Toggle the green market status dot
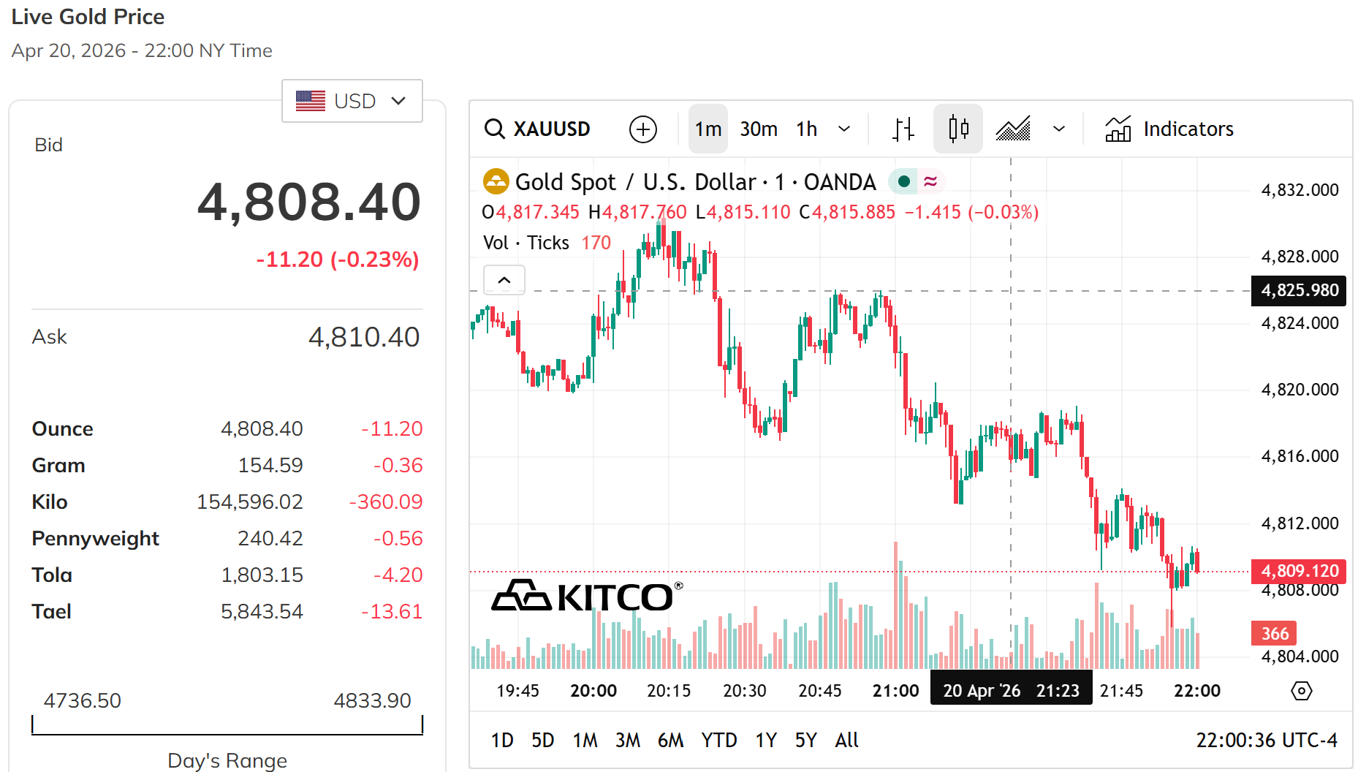The image size is (1358, 772). (904, 181)
